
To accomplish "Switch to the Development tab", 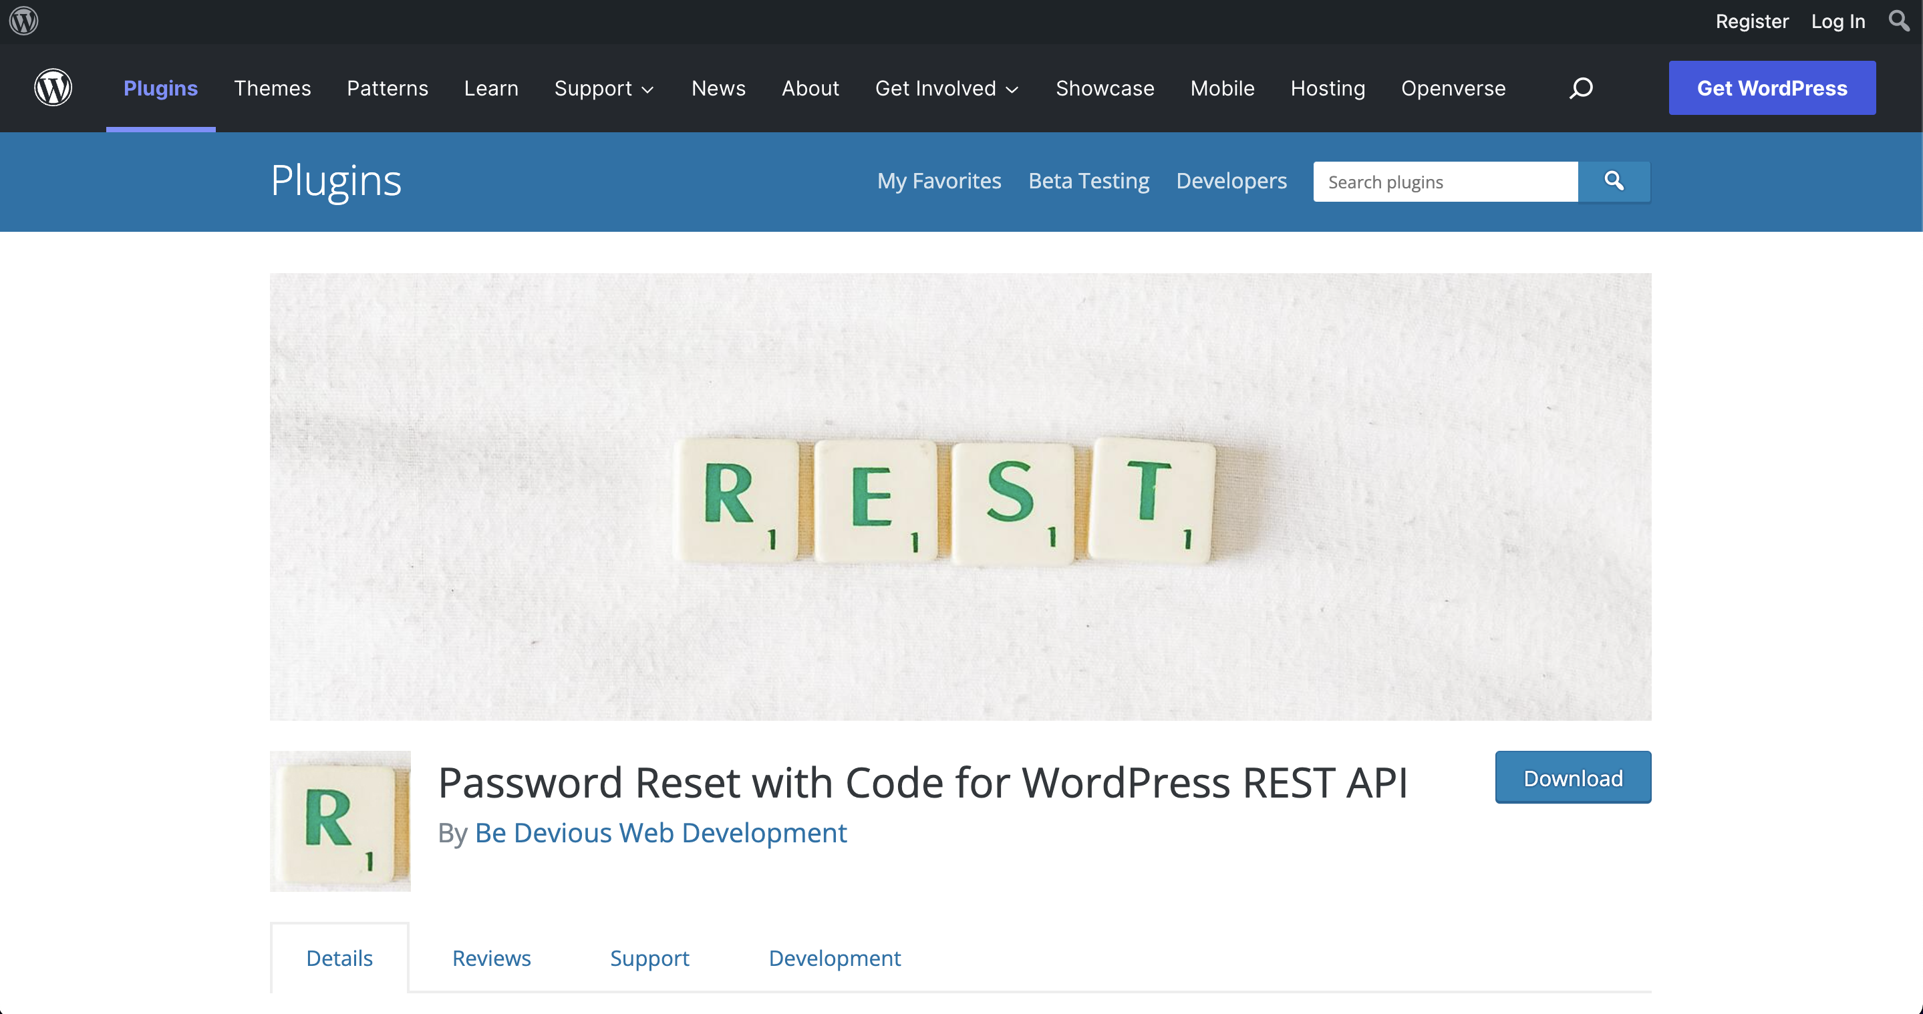I will pyautogui.click(x=835, y=958).
